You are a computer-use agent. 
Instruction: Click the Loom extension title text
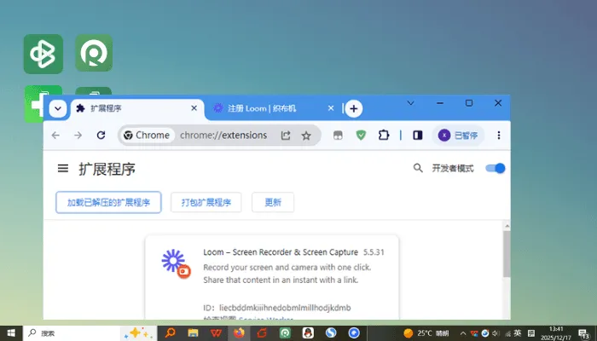[281, 252]
